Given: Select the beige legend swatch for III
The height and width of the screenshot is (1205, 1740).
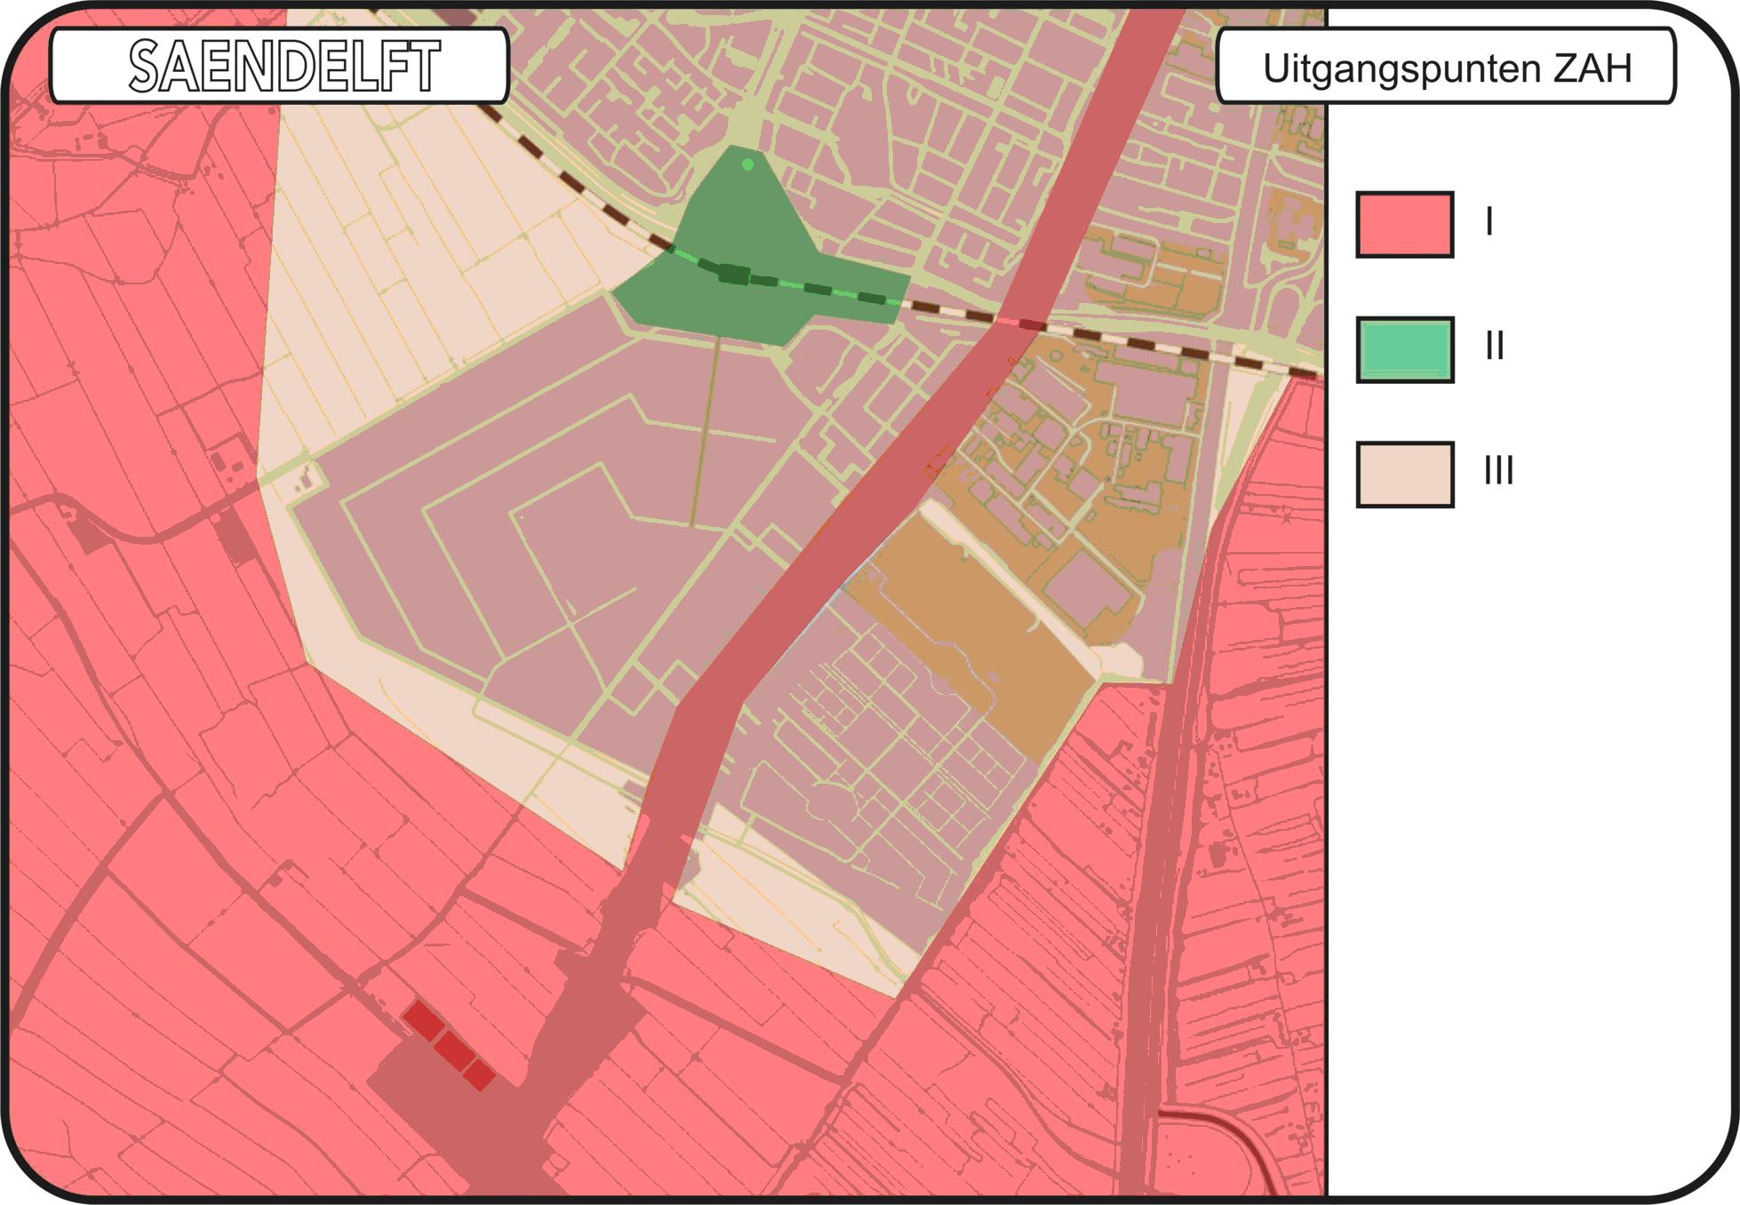Looking at the screenshot, I should (x=1405, y=475).
